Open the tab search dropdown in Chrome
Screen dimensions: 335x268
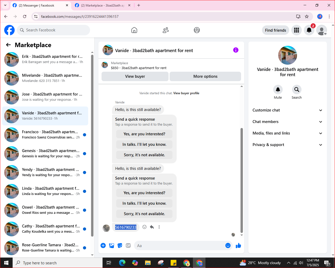point(5,5)
